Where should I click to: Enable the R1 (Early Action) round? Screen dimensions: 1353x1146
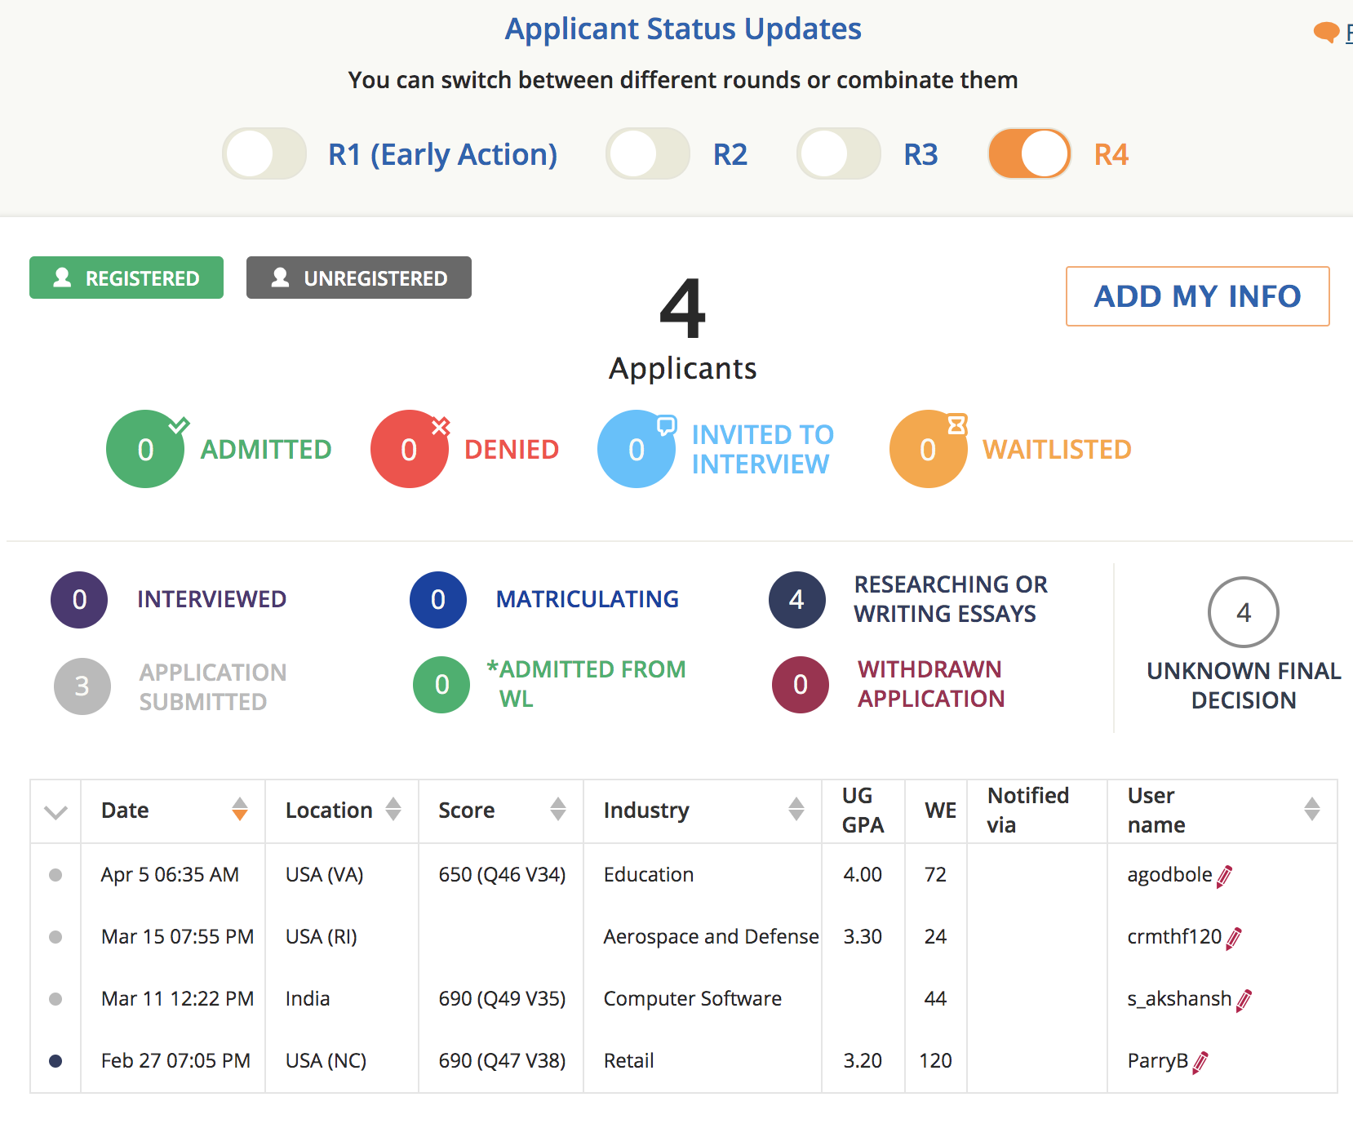(x=264, y=153)
